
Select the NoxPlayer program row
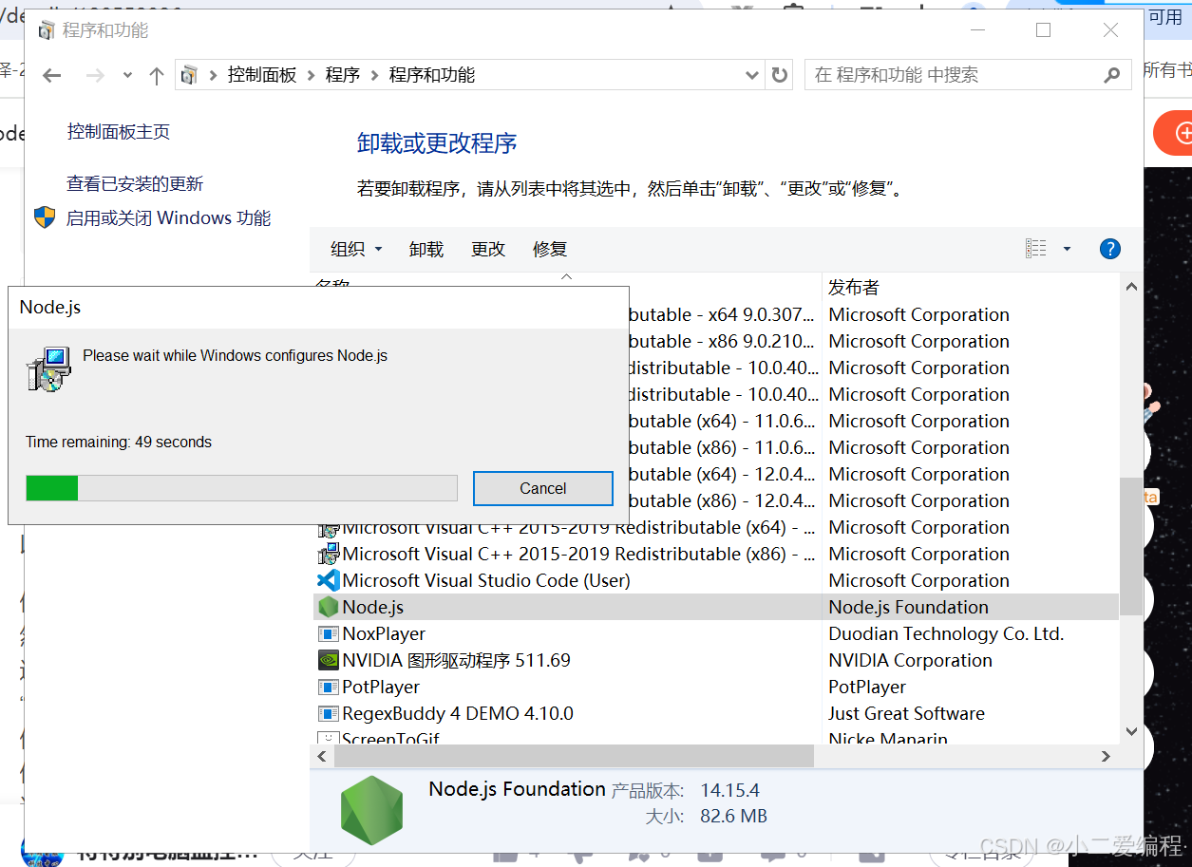[x=716, y=633]
